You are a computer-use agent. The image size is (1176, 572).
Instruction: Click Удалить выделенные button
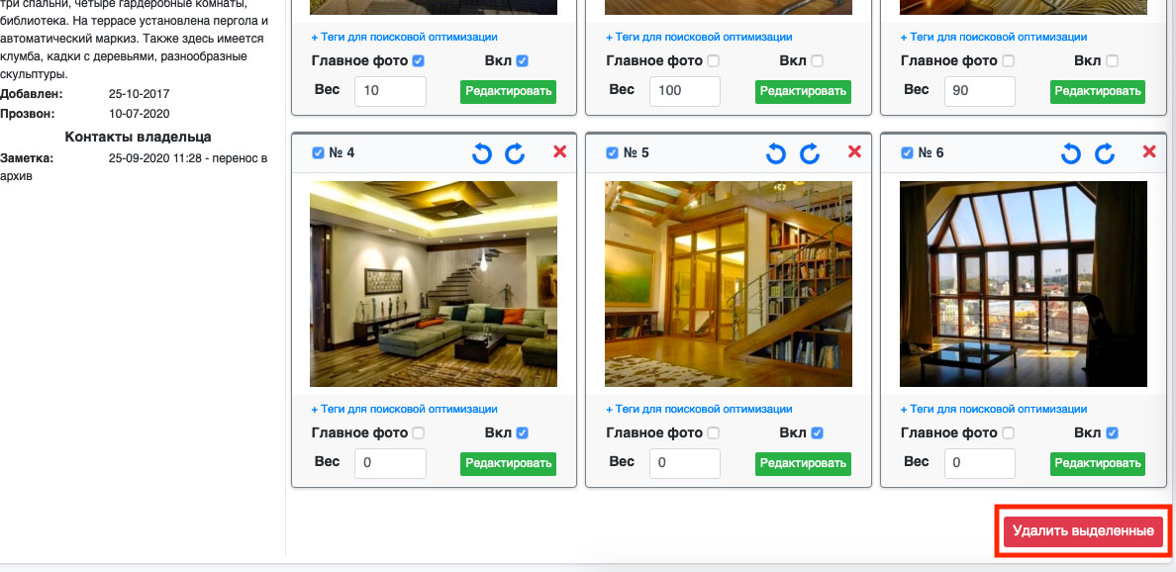(x=1083, y=531)
